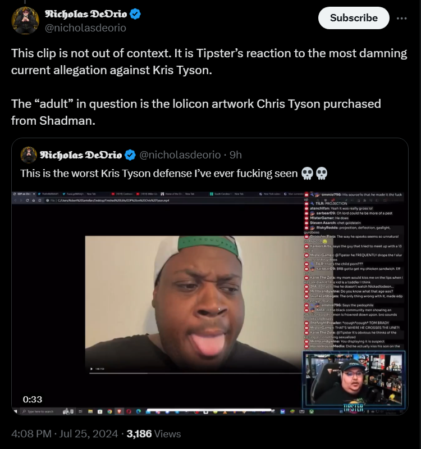421x449 pixels.
Task: Click Nicholas DeOrio display name at top
Action: click(x=86, y=13)
